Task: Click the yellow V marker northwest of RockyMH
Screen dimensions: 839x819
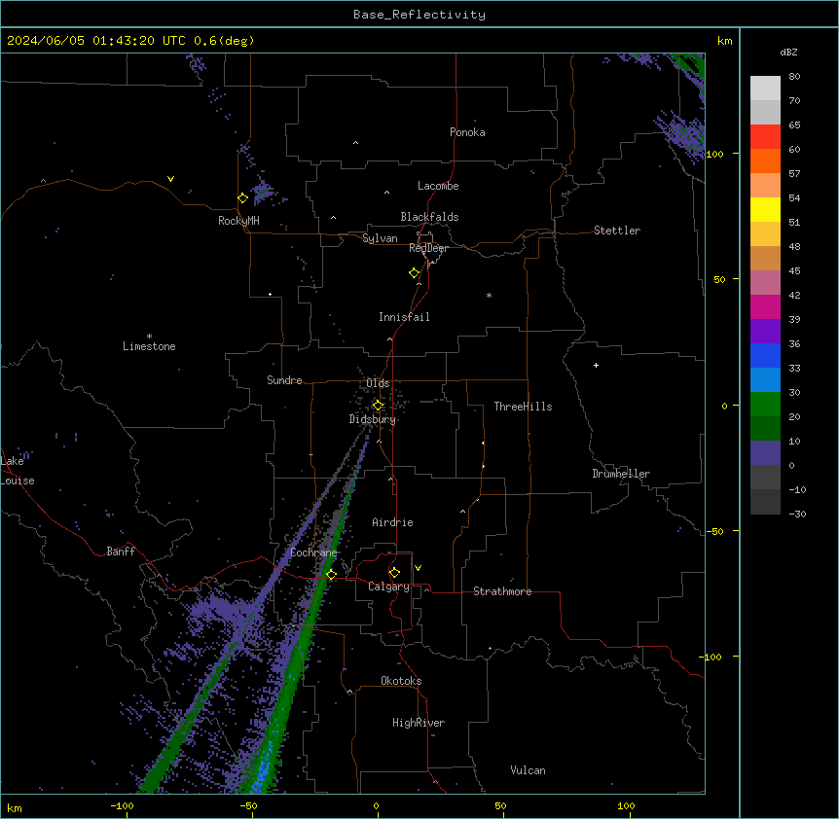Action: pyautogui.click(x=170, y=179)
